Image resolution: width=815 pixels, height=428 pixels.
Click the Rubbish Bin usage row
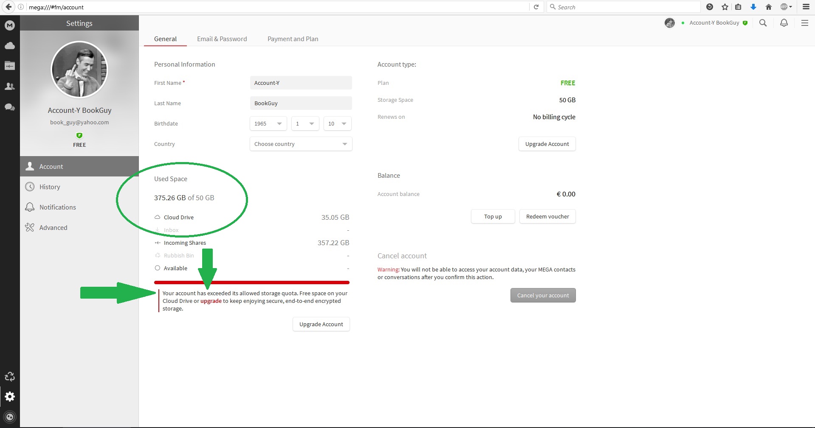tap(252, 255)
